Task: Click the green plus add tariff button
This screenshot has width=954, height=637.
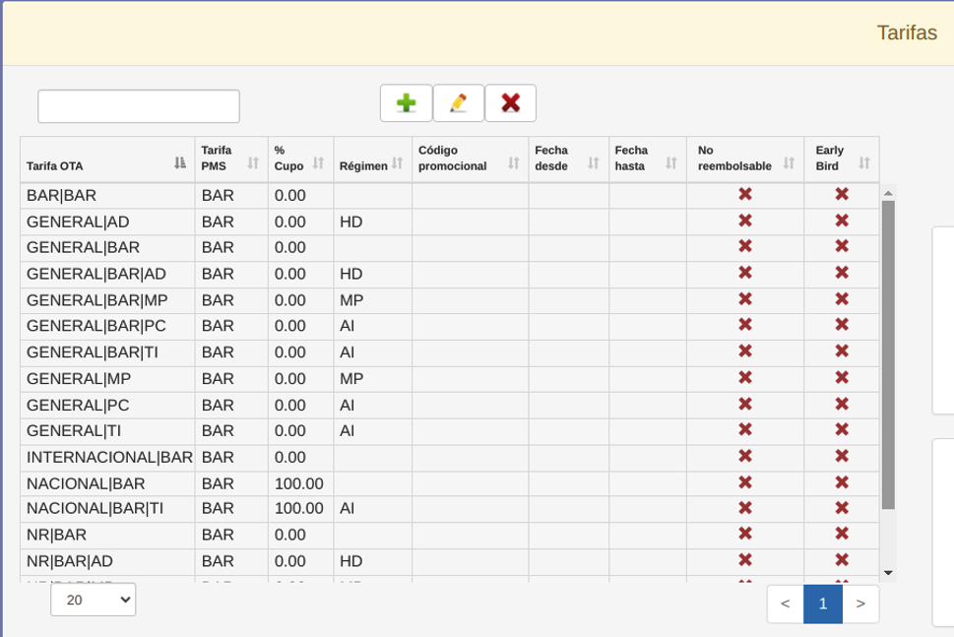Action: (x=406, y=102)
